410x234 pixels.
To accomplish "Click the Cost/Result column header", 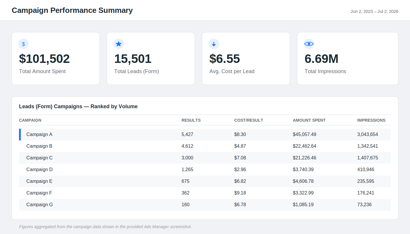I will point(249,120).
